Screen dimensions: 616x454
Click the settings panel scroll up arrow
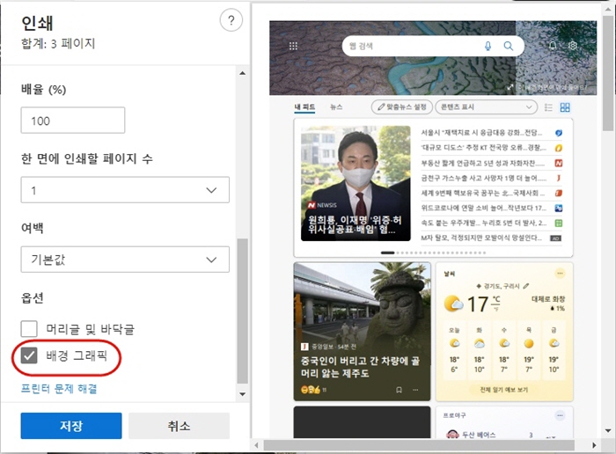pos(242,73)
